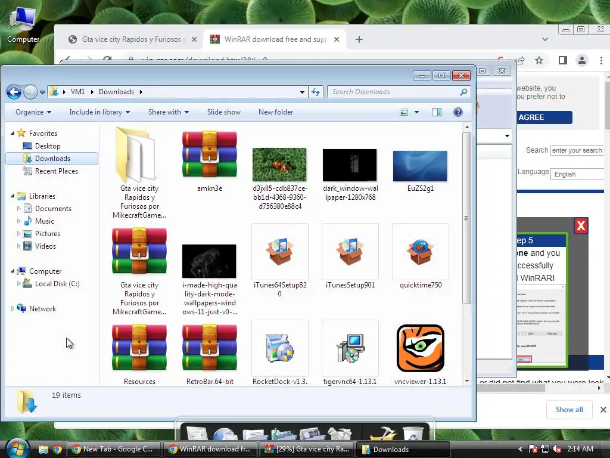Toggle the preview pane

(437, 112)
